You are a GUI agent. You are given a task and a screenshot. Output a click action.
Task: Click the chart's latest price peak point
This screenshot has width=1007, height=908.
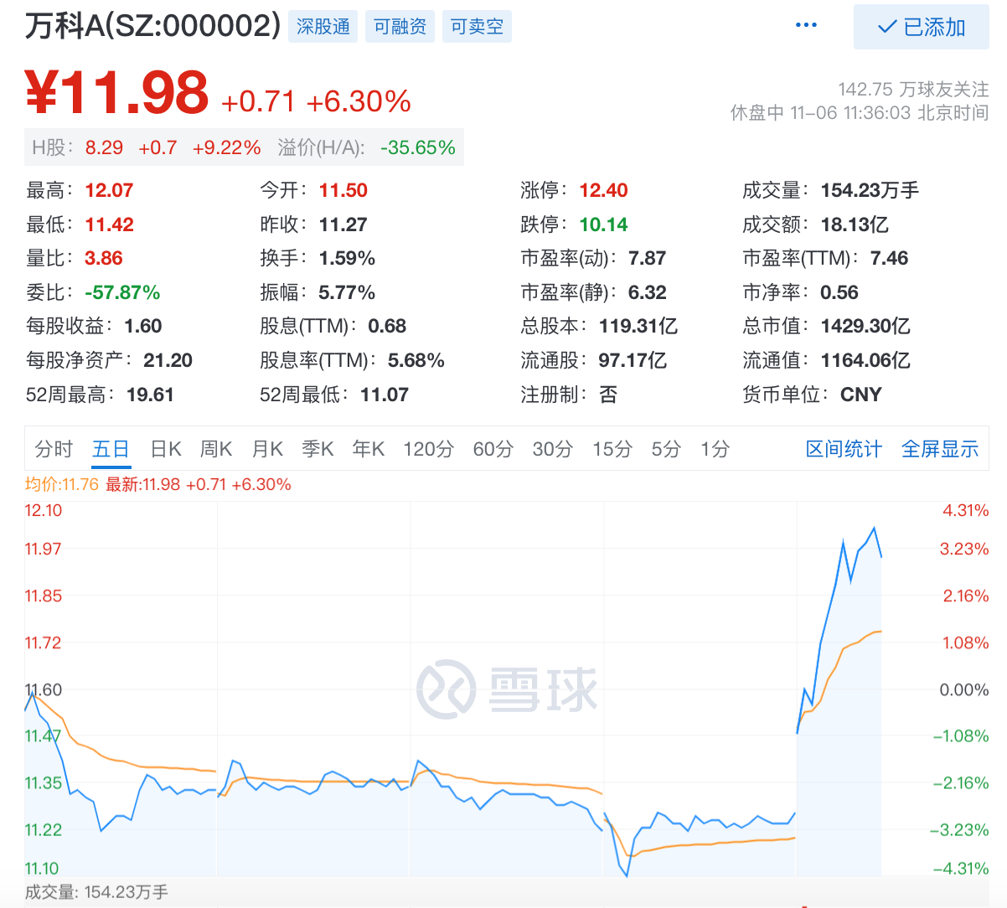coord(875,528)
